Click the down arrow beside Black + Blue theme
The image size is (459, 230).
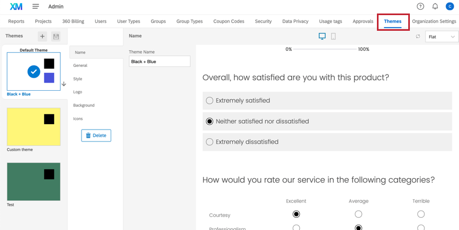click(64, 84)
